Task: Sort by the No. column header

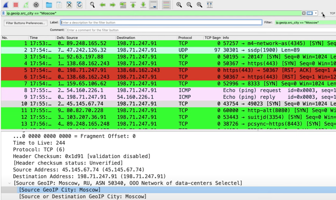Action: point(14,38)
